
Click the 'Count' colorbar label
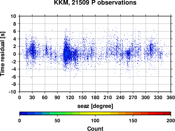tap(95, 129)
